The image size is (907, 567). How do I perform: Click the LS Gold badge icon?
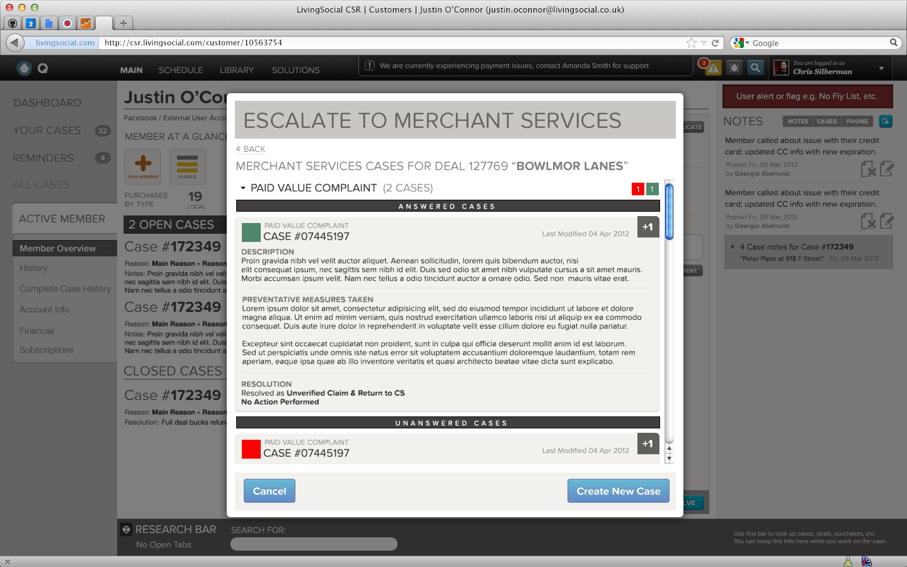[x=188, y=166]
